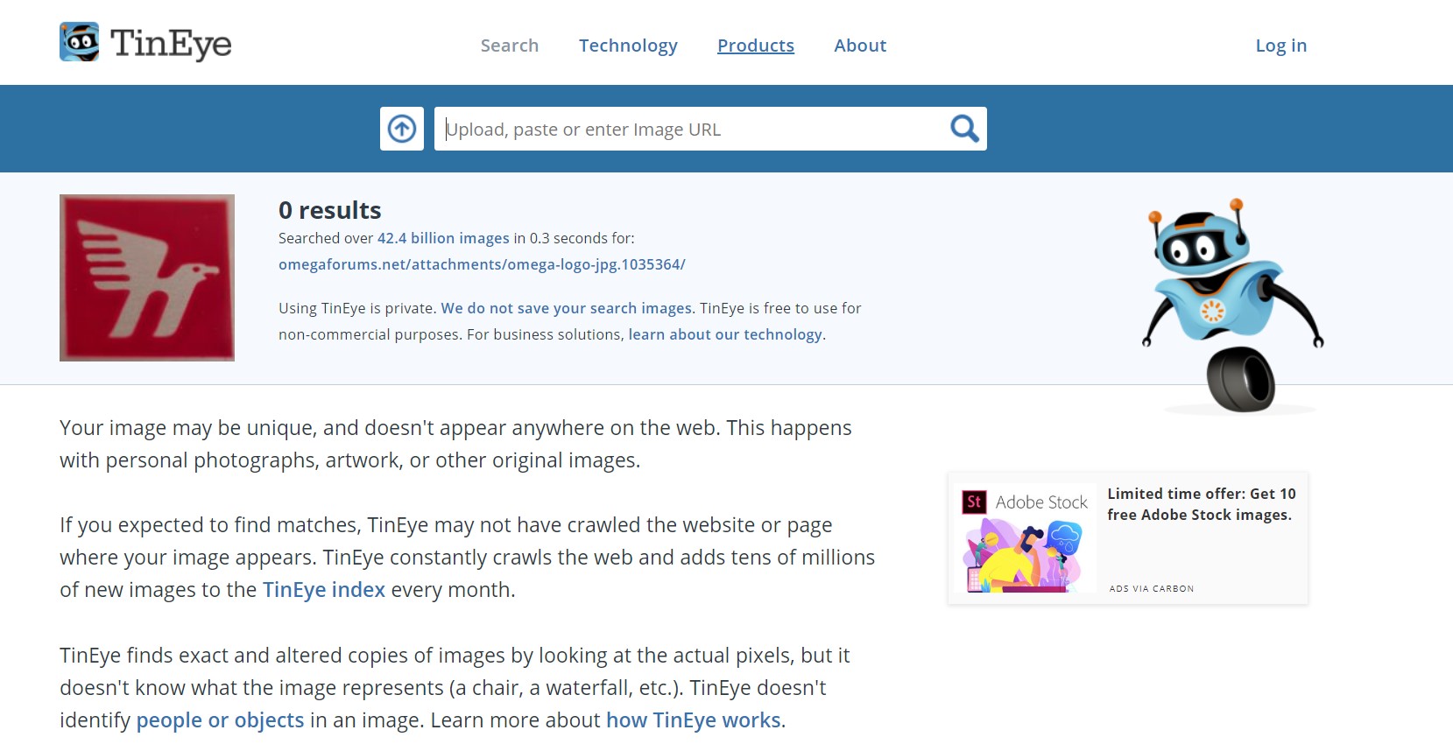Viewport: 1453px width, 751px height.
Task: Open the About menu item
Action: pos(859,46)
